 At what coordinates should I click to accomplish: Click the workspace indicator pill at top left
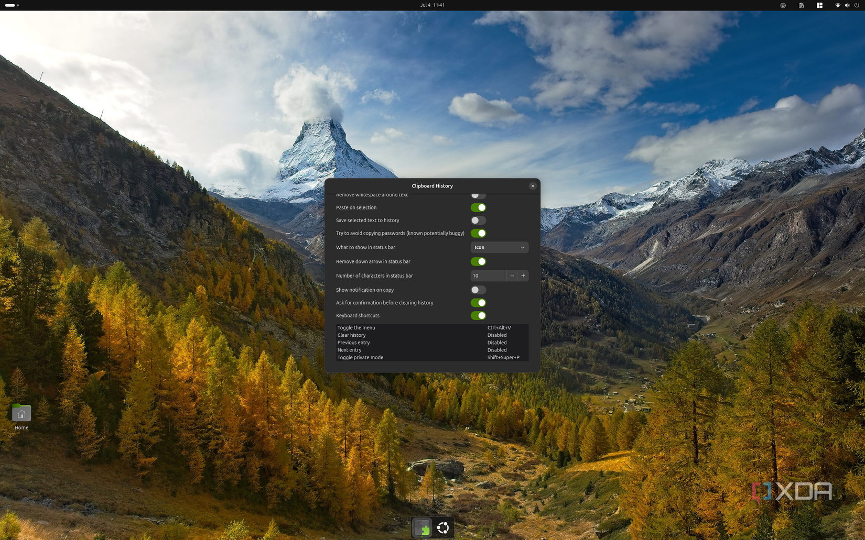point(10,5)
